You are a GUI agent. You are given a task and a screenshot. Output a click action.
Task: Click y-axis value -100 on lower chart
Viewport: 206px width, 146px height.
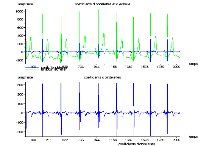pyautogui.click(x=20, y=122)
